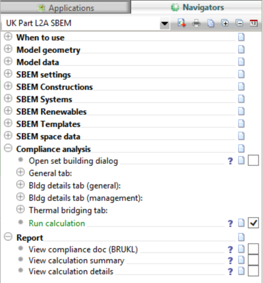Open notes page icon for Compliance analysis

pyautogui.click(x=241, y=148)
